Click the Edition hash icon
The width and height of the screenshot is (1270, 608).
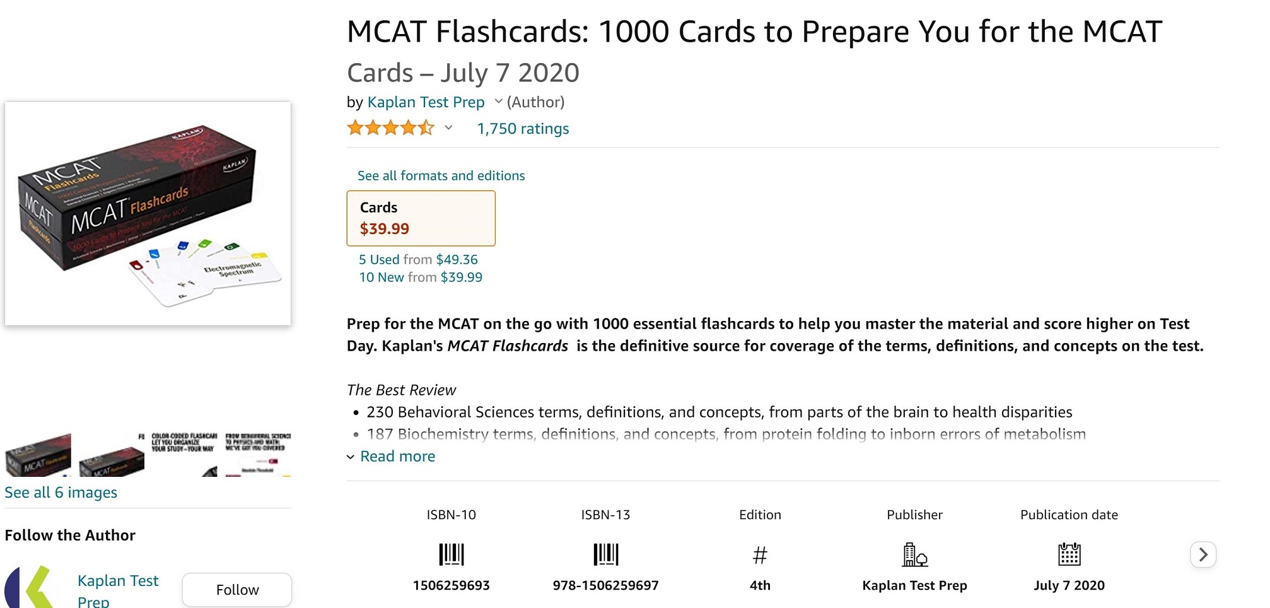(x=760, y=555)
